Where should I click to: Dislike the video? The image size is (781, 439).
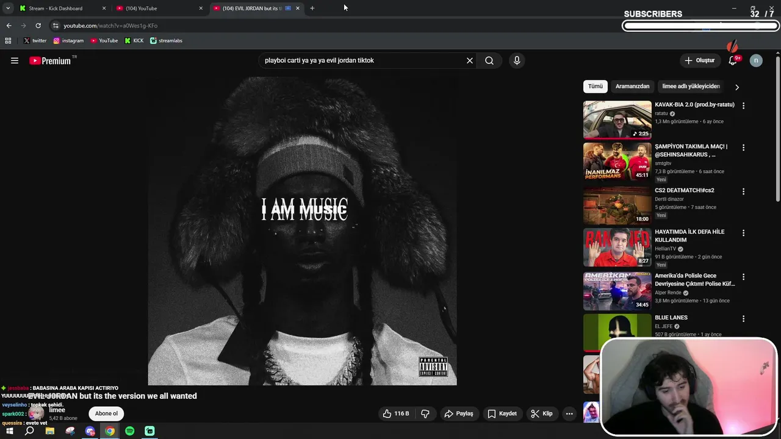(x=425, y=413)
